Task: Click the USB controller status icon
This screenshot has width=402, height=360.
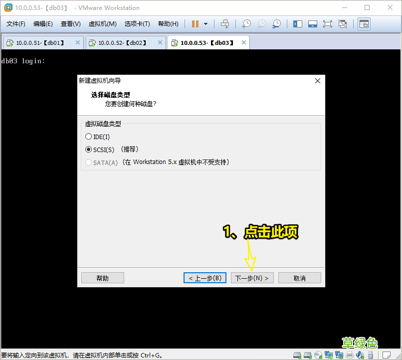Action: [x=371, y=355]
